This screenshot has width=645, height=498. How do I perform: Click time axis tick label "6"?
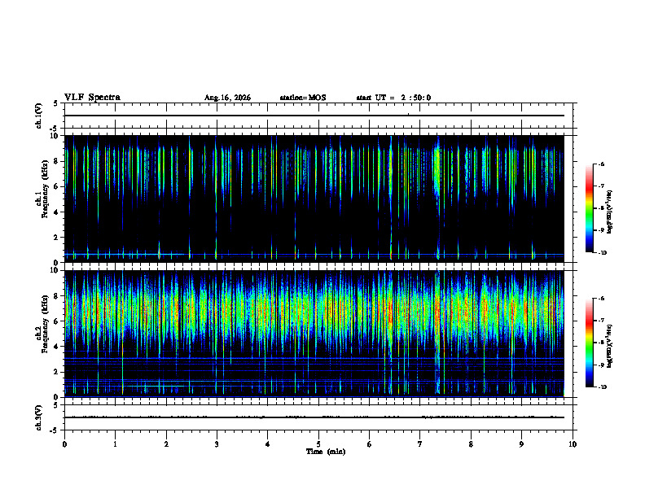(370, 444)
